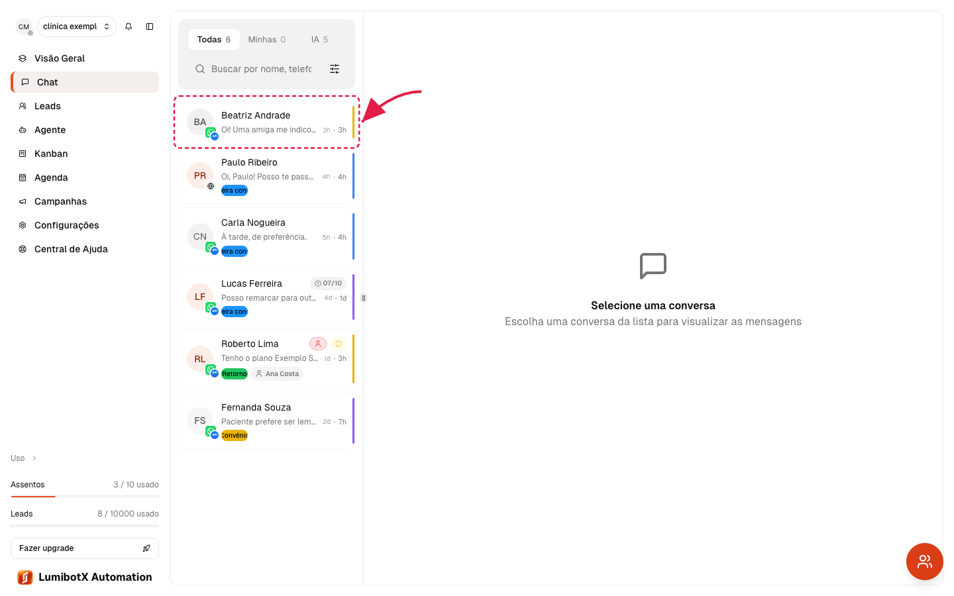The height and width of the screenshot is (596, 954).
Task: Open the orange floating contacts button
Action: pyautogui.click(x=925, y=562)
